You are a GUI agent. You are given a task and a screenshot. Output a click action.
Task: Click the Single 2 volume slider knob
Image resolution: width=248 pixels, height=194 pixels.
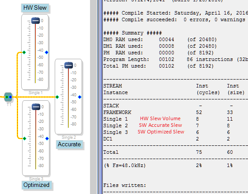(69, 65)
